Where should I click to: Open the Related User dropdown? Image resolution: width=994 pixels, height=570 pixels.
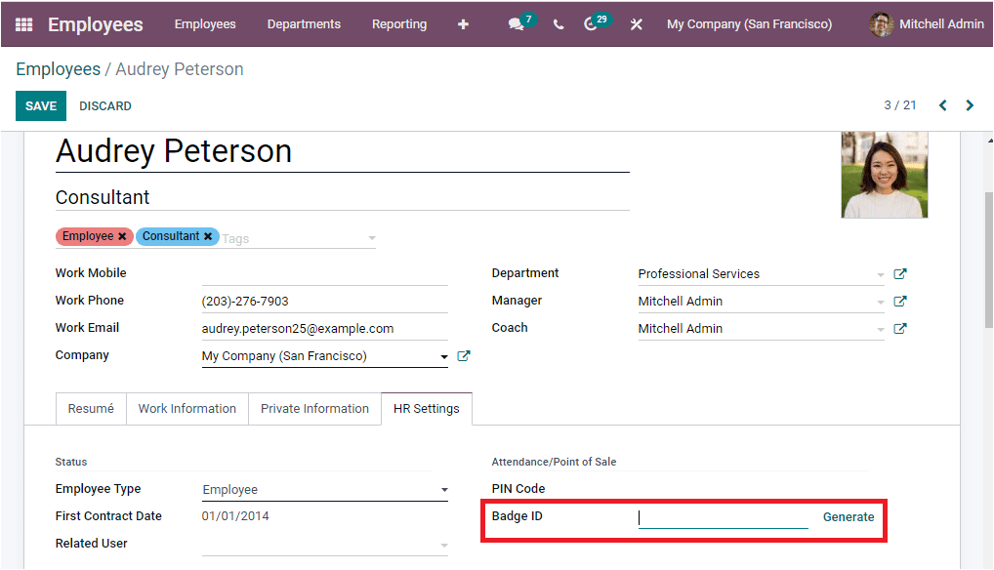click(x=444, y=543)
